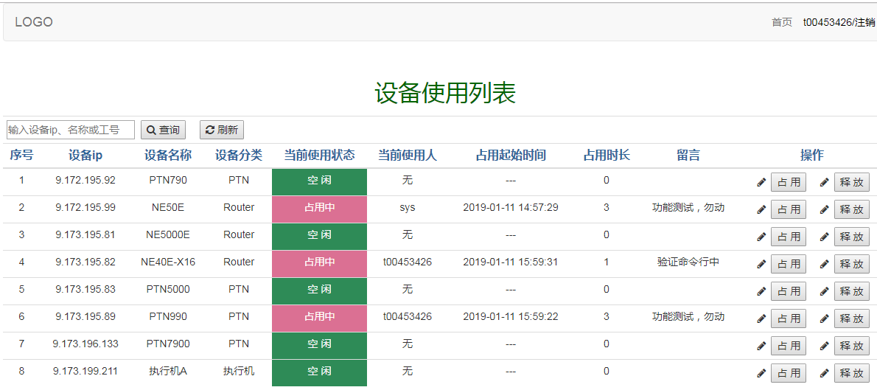Click 占用 button for NE50E
Screen dimensions: 877x390
(x=789, y=210)
